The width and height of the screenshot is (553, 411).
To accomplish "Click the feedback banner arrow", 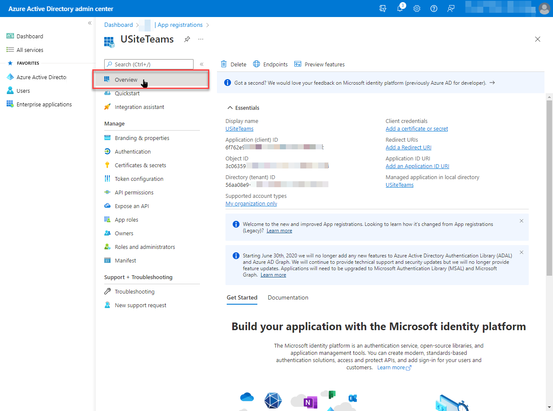I will (x=492, y=83).
